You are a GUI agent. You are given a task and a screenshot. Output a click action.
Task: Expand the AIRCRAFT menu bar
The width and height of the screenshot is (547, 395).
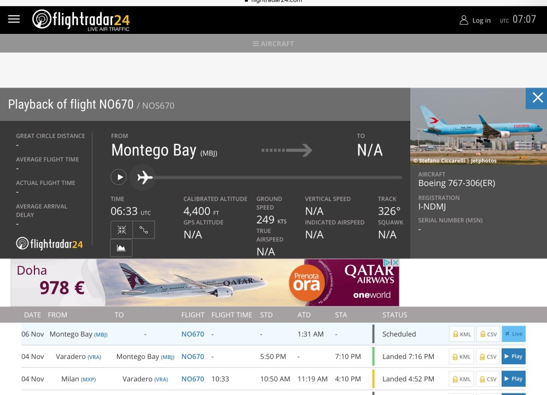273,44
